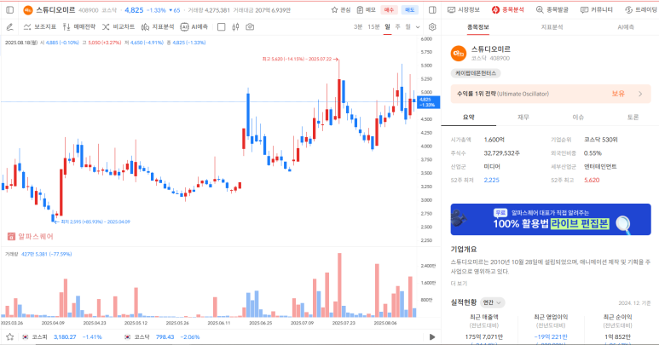This screenshot has width=659, height=345.
Task: Switch to 이슈 issues tab
Action: click(x=578, y=117)
